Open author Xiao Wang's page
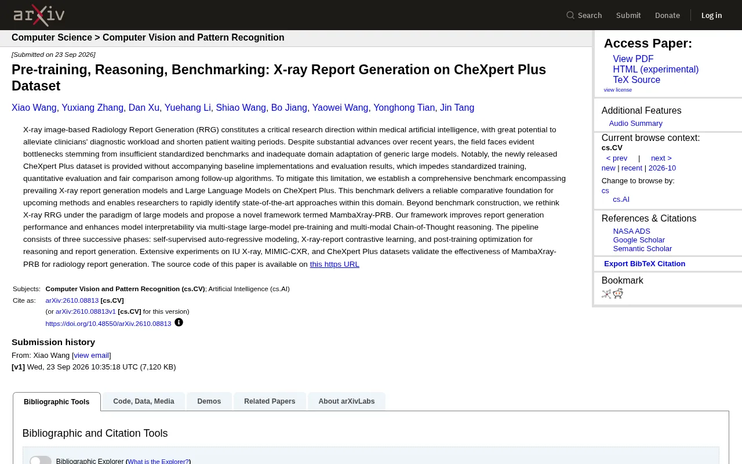This screenshot has width=742, height=464. click(34, 108)
